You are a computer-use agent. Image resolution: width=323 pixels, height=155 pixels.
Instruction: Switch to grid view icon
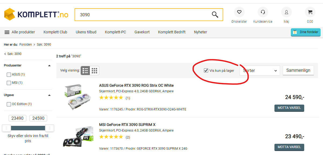click(94, 71)
